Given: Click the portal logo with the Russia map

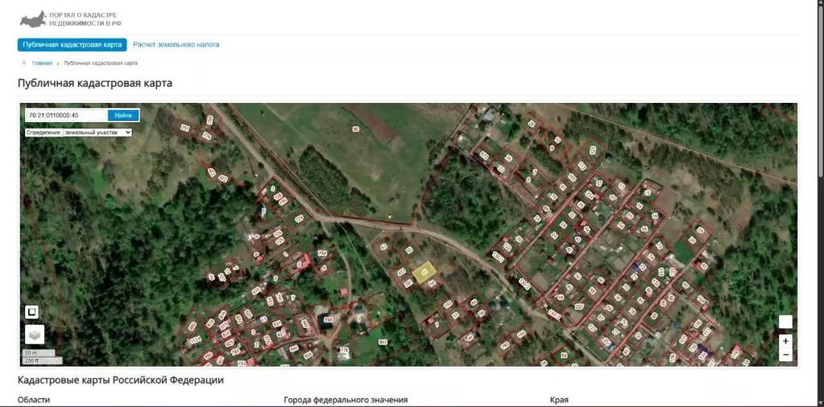Looking at the screenshot, I should click(71, 19).
